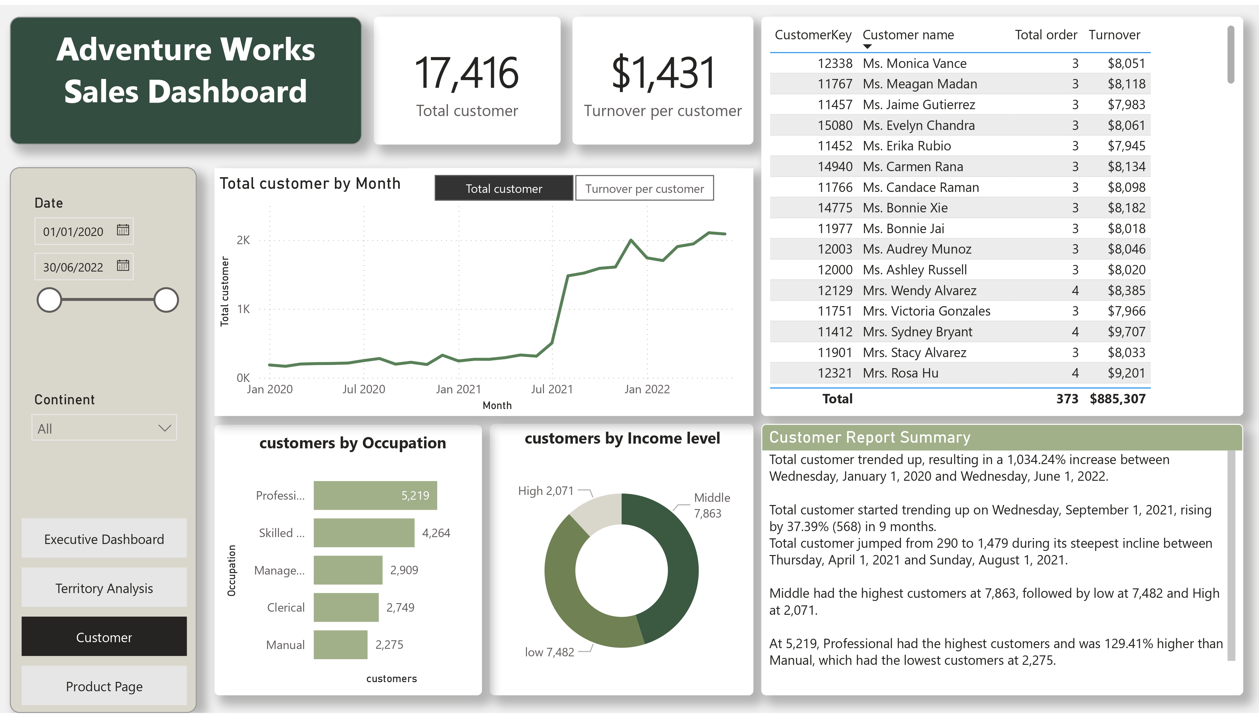The width and height of the screenshot is (1259, 718).
Task: Click the Total customer by Month title
Action: click(310, 183)
